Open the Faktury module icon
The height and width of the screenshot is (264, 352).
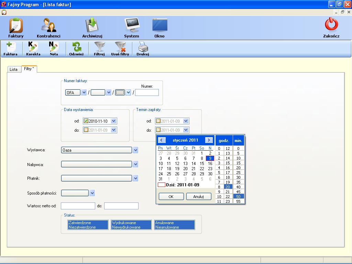(x=16, y=26)
